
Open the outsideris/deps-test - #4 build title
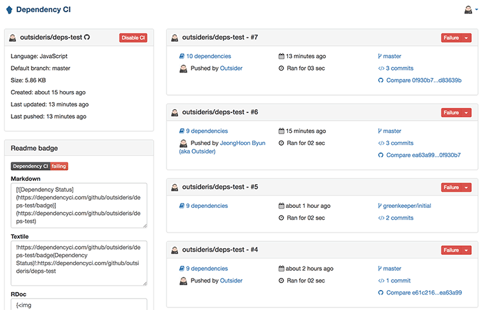click(220, 250)
